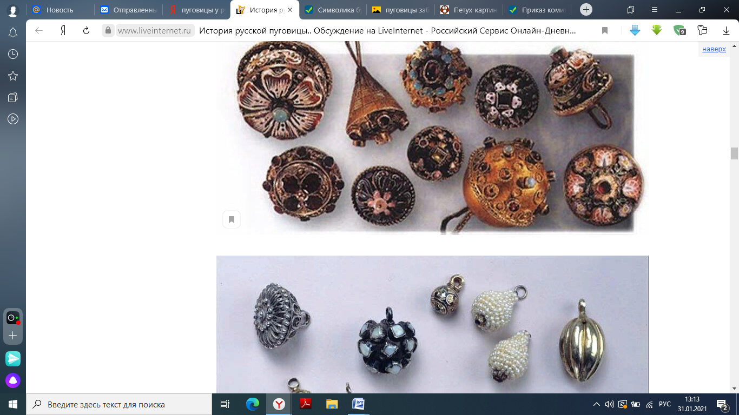739x415 pixels.
Task: Open browsing history clock icon
Action: 13,54
